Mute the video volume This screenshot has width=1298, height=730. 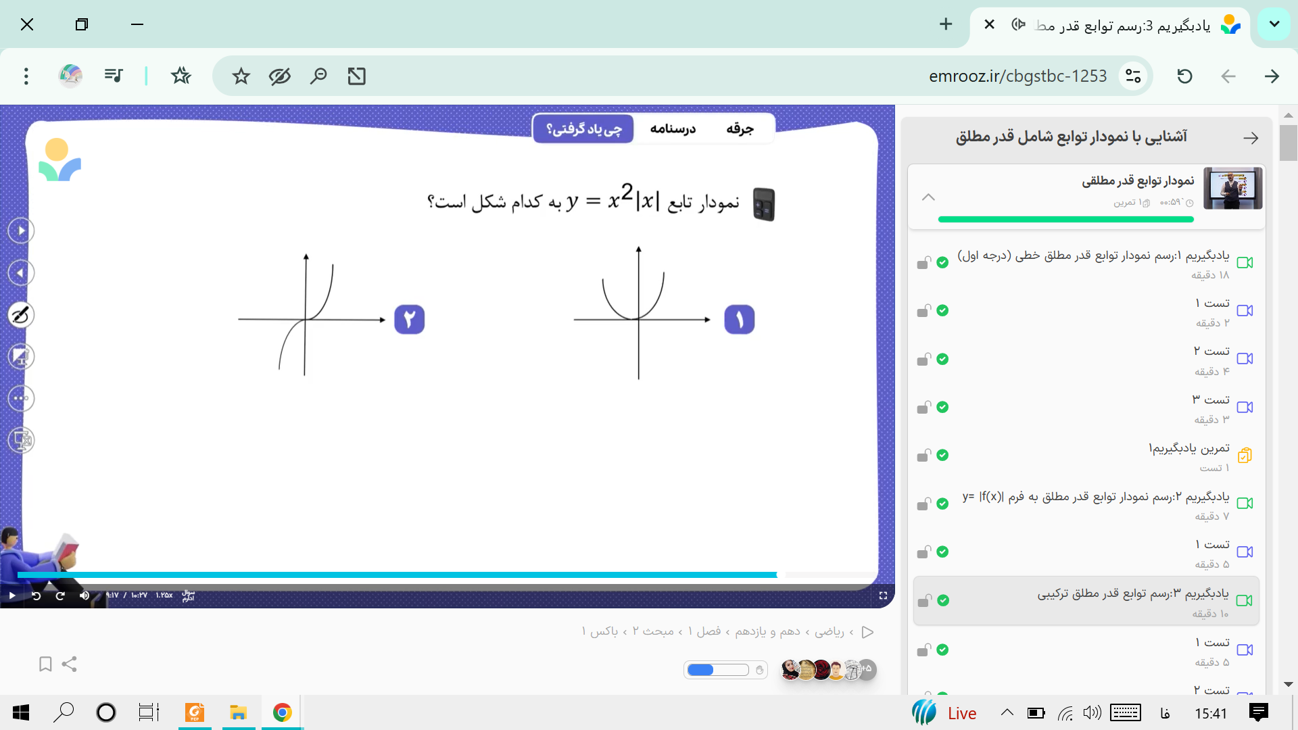(x=85, y=595)
